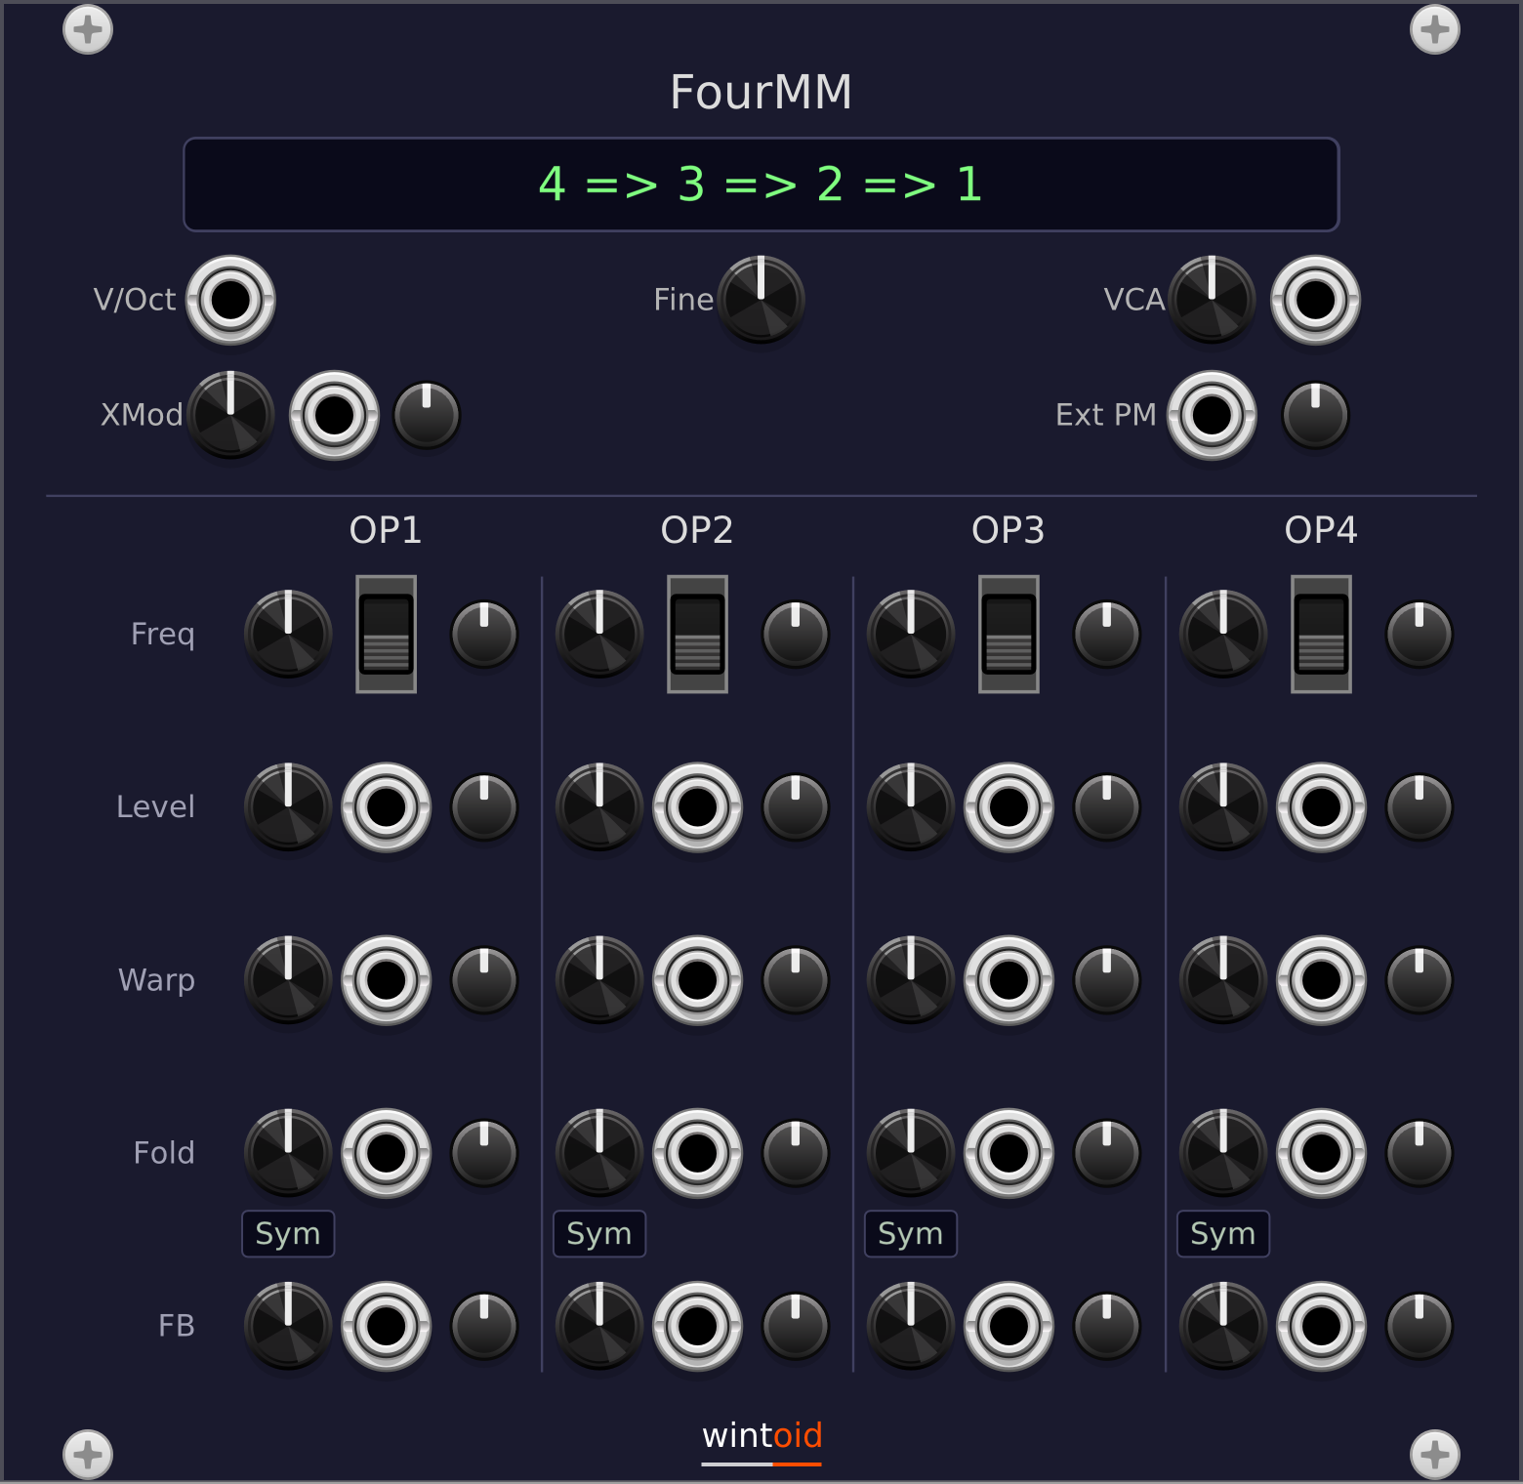The height and width of the screenshot is (1484, 1523).
Task: Click the V/Oct input jack
Action: 230,300
